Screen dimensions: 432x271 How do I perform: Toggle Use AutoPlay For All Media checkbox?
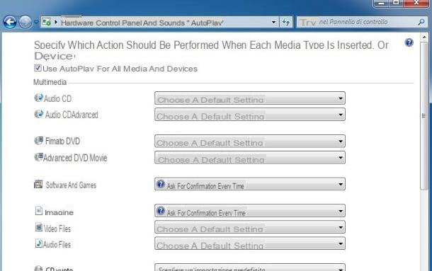[38, 68]
